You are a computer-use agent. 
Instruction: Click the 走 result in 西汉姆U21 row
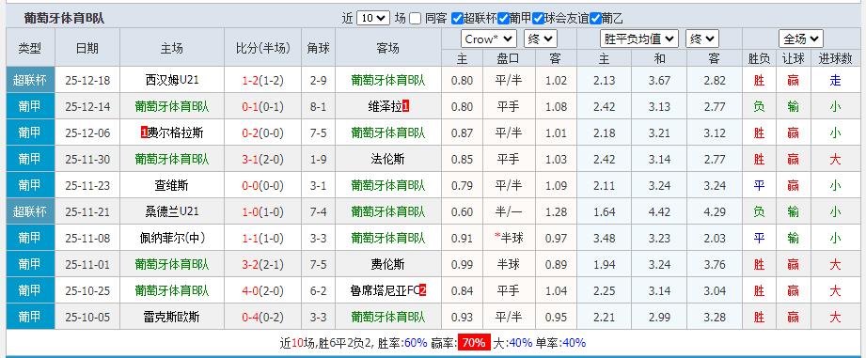tap(835, 81)
